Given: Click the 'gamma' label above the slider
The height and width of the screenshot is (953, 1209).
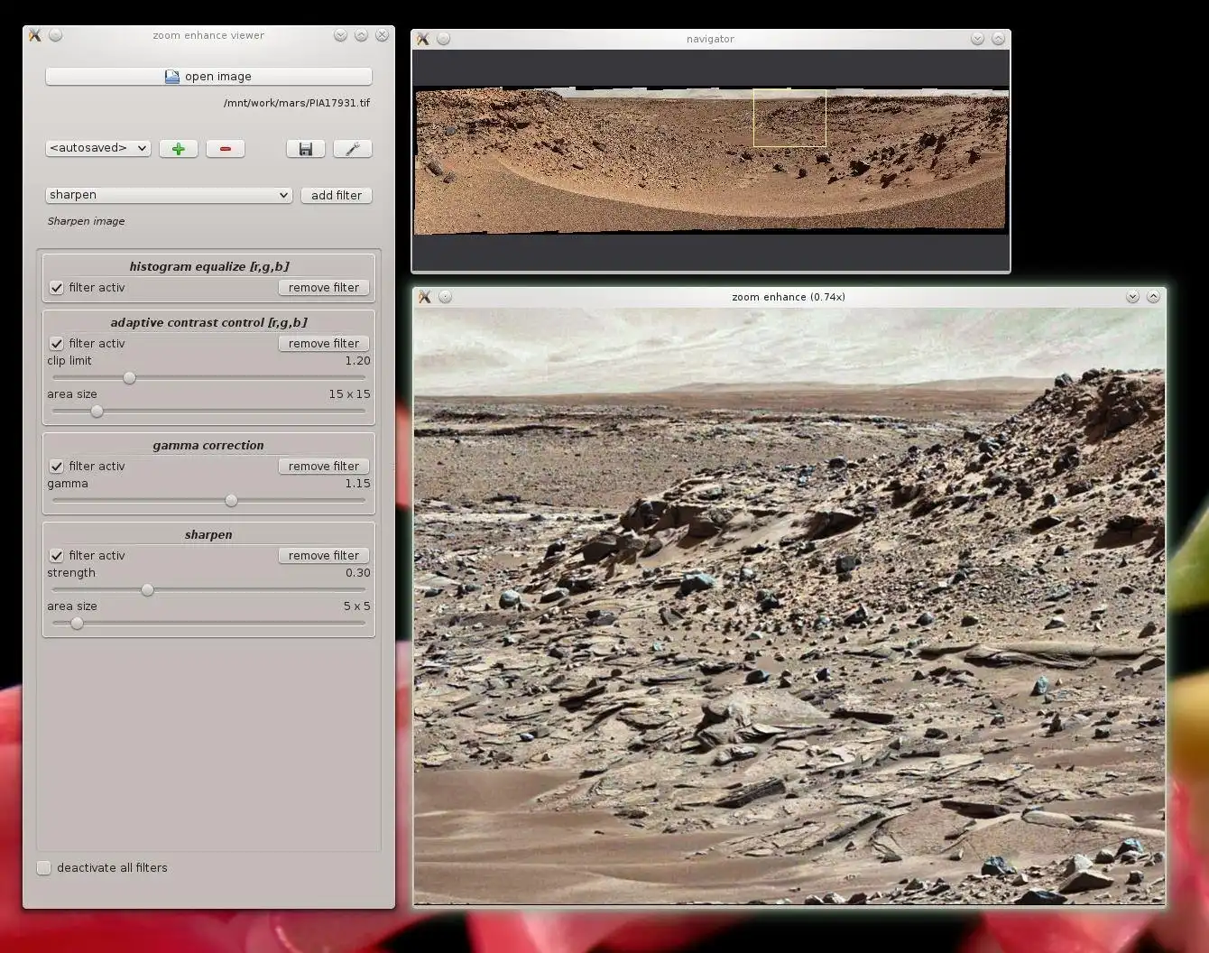Looking at the screenshot, I should point(68,484).
